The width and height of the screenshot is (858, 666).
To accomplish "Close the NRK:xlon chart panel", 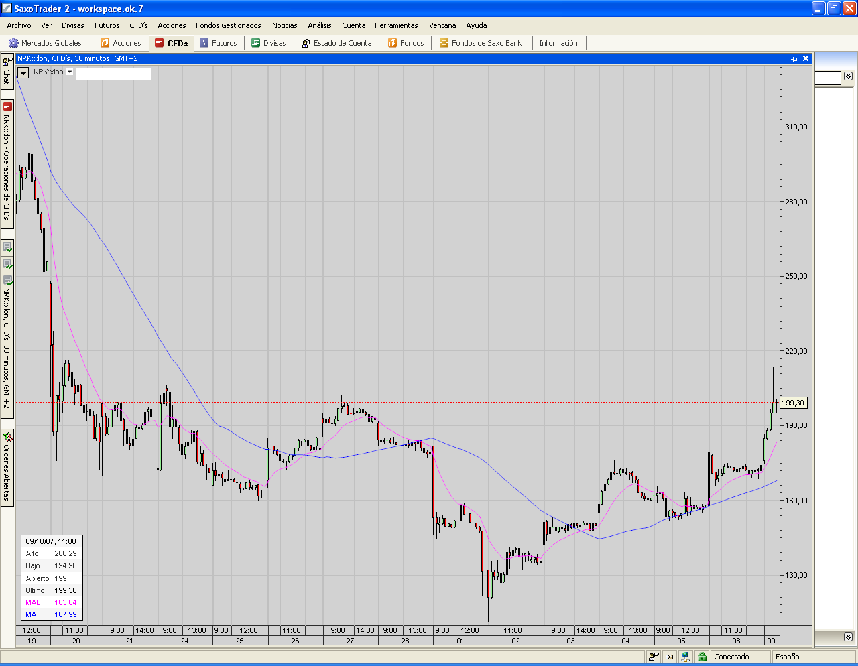I will click(806, 58).
